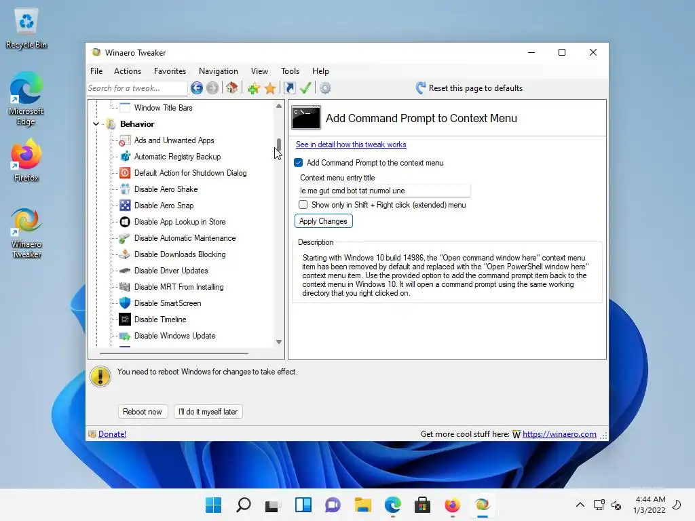Click the Apply Changes button
This screenshot has height=521, width=695.
click(x=323, y=221)
